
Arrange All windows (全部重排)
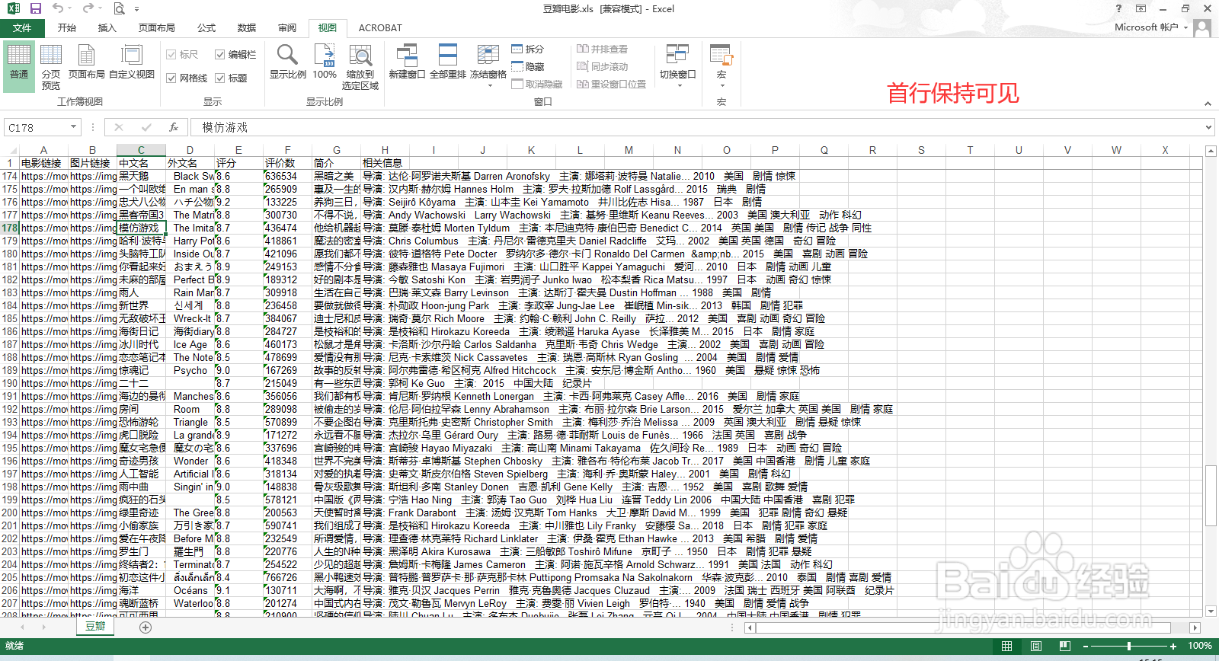[x=448, y=61]
